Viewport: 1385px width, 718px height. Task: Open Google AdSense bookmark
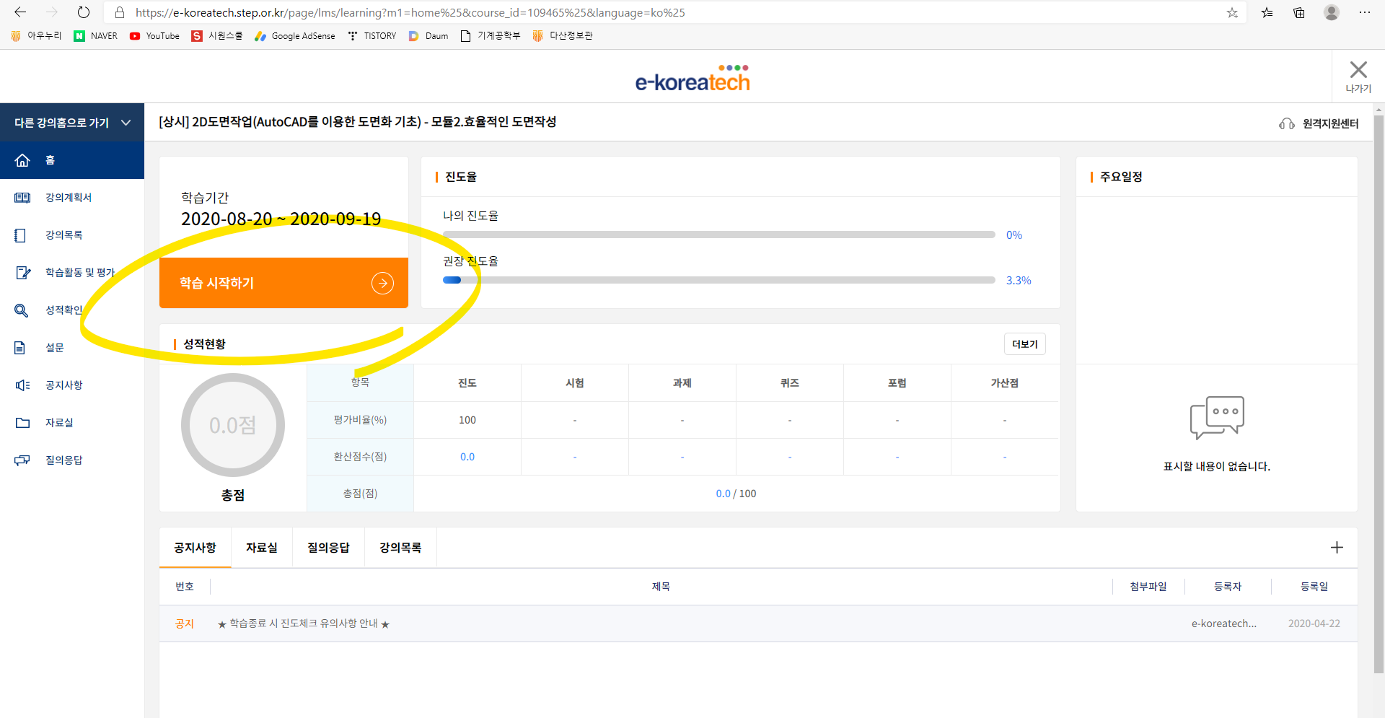pos(295,35)
